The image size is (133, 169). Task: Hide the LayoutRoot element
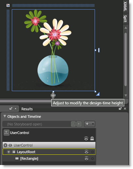point(86,152)
